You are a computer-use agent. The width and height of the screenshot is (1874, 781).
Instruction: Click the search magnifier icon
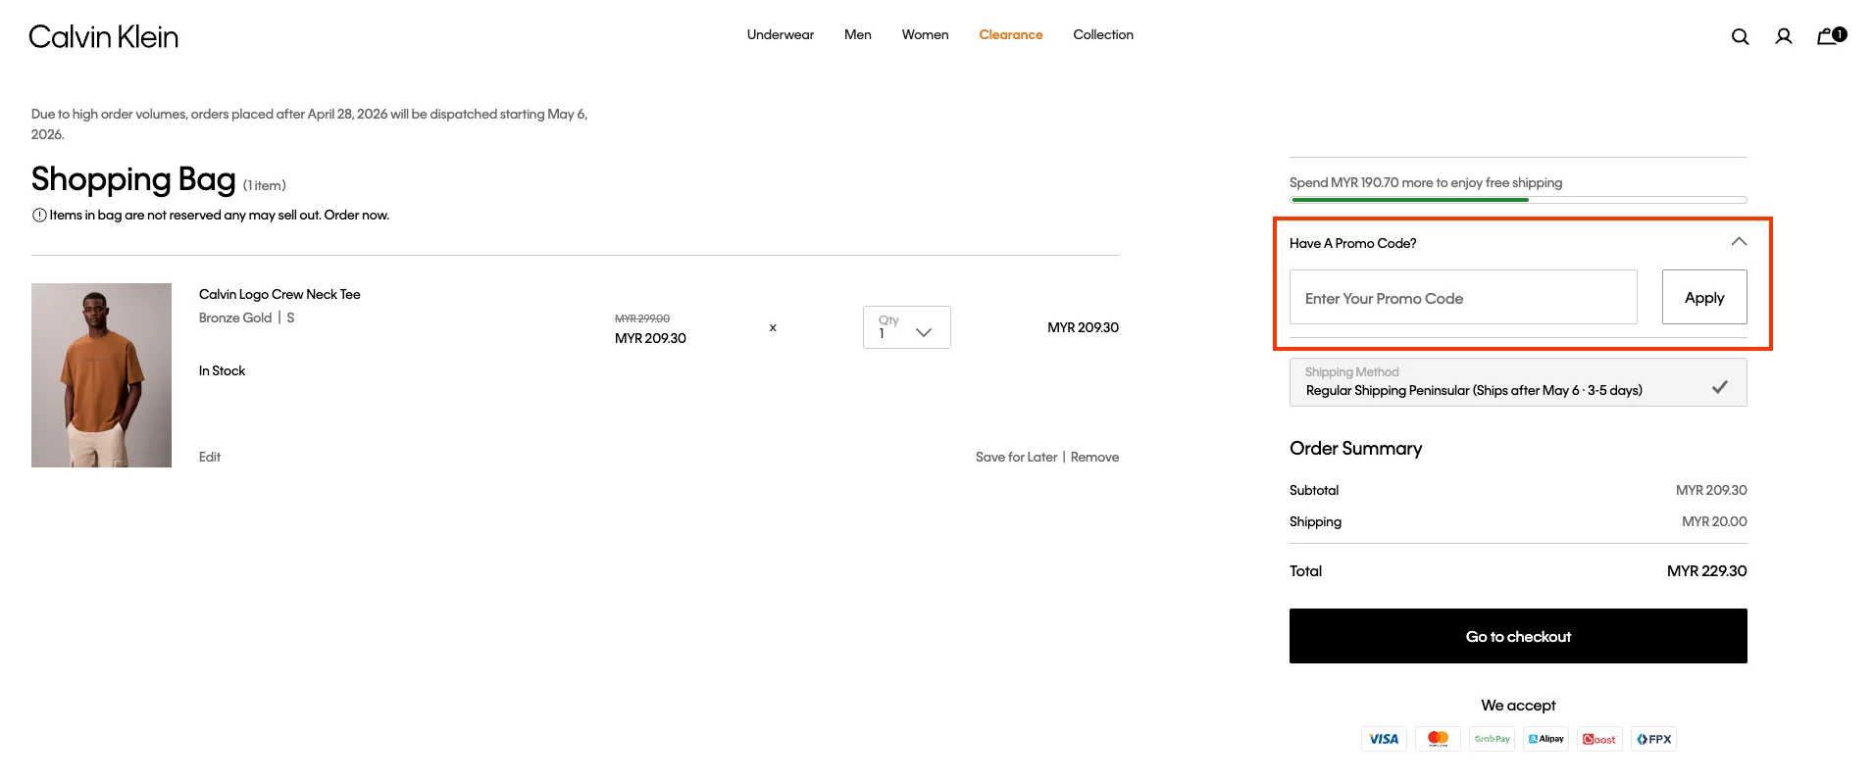click(x=1740, y=36)
